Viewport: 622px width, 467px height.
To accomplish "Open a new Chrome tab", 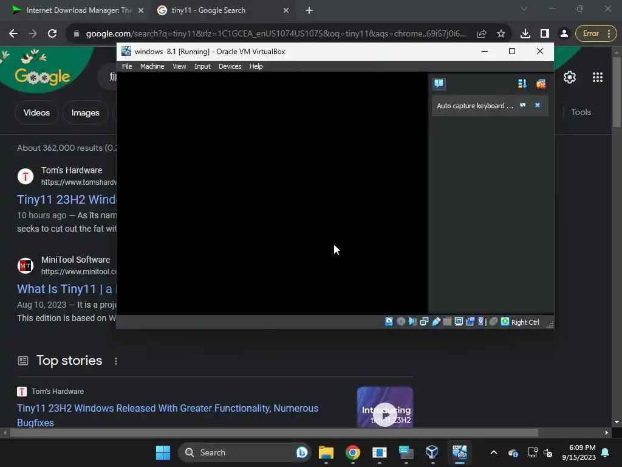I will [309, 11].
